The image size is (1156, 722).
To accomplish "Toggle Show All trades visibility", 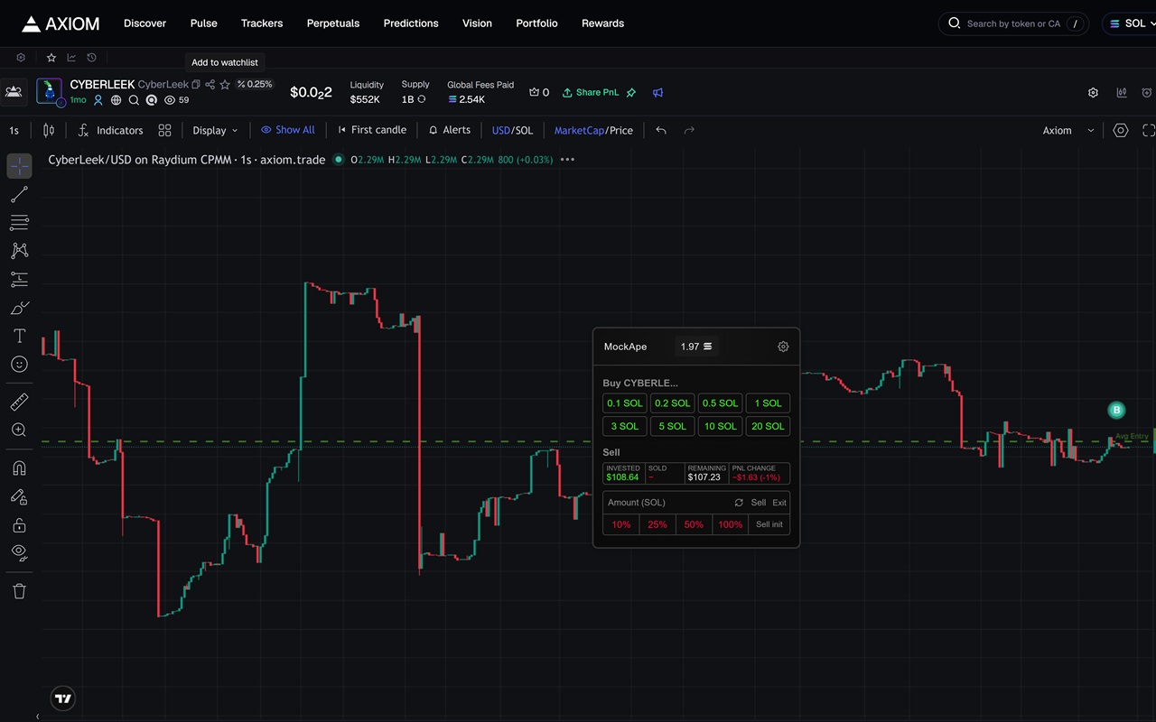I will click(x=287, y=130).
